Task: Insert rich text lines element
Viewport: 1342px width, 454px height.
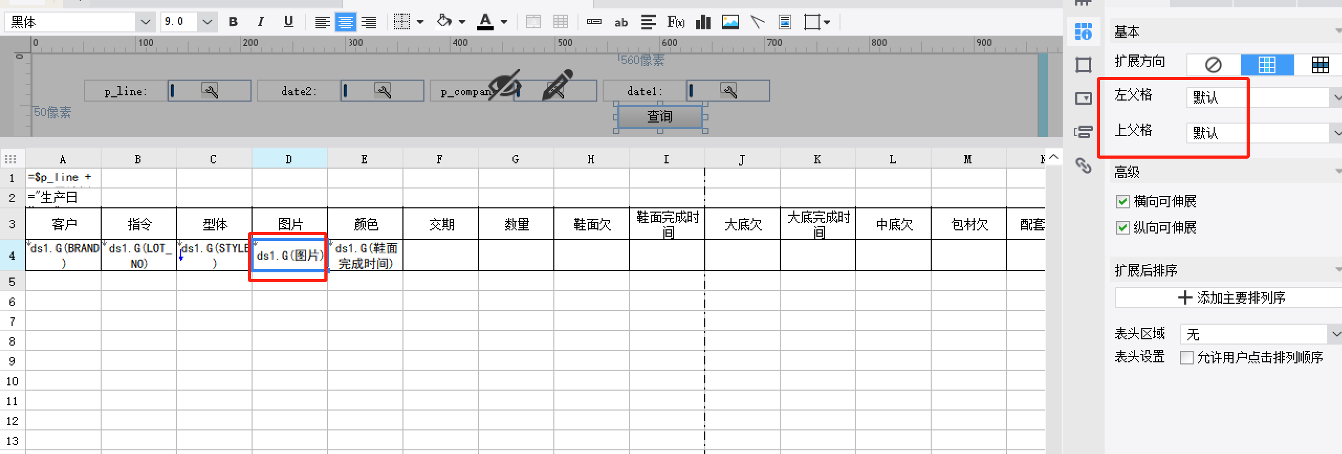Action: [x=649, y=22]
